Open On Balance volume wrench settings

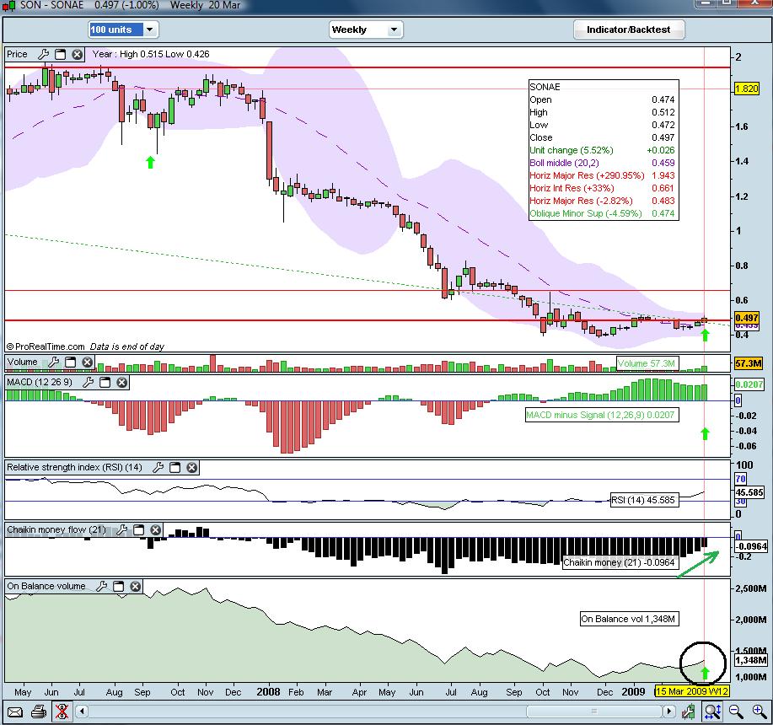point(101,586)
